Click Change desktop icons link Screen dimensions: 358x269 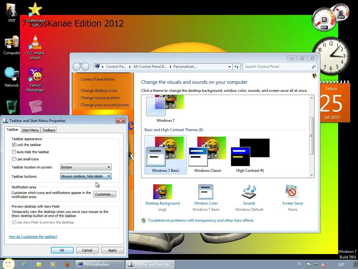(99, 91)
